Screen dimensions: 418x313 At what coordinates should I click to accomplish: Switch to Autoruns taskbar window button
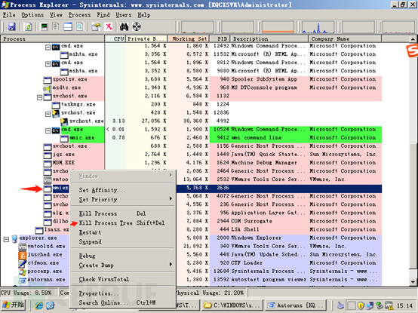(x=297, y=305)
